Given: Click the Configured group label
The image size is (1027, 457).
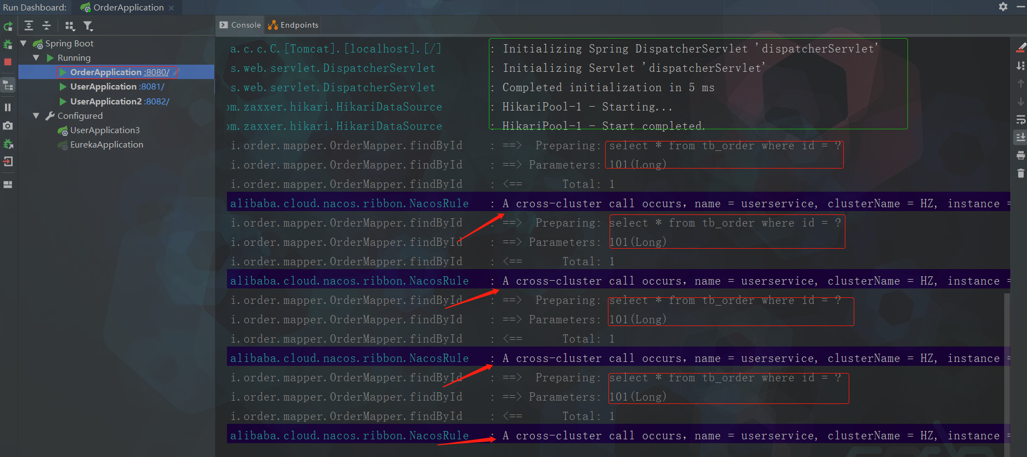Looking at the screenshot, I should tap(80, 115).
